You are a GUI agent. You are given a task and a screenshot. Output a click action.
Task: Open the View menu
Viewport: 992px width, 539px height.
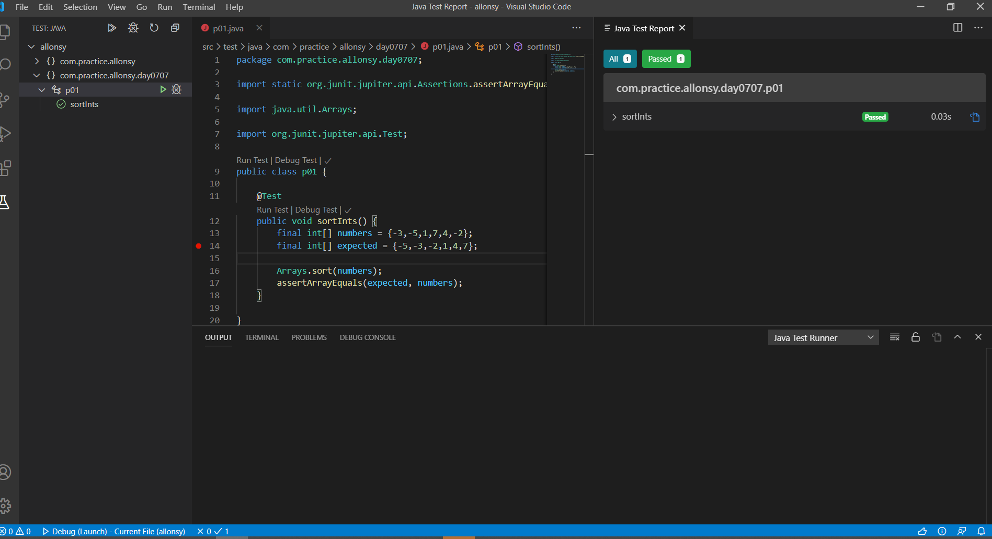point(117,7)
